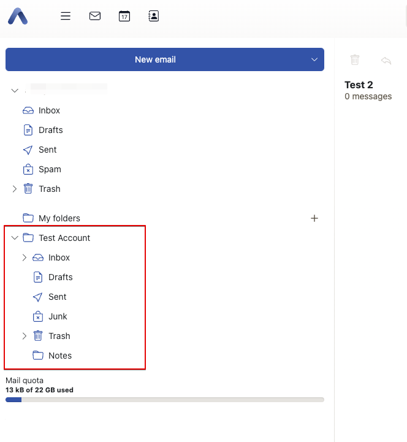Open the calendar icon in top bar
This screenshot has height=442, width=407.
(124, 17)
